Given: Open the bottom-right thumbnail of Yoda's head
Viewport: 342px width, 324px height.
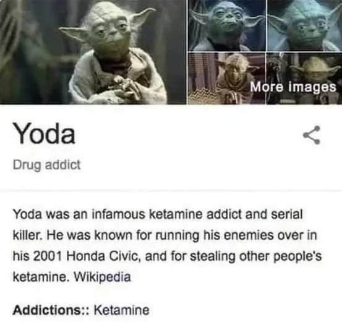Looking at the screenshot, I should (304, 79).
